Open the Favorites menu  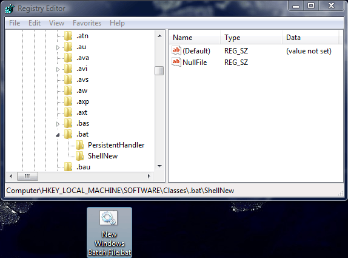tap(87, 23)
